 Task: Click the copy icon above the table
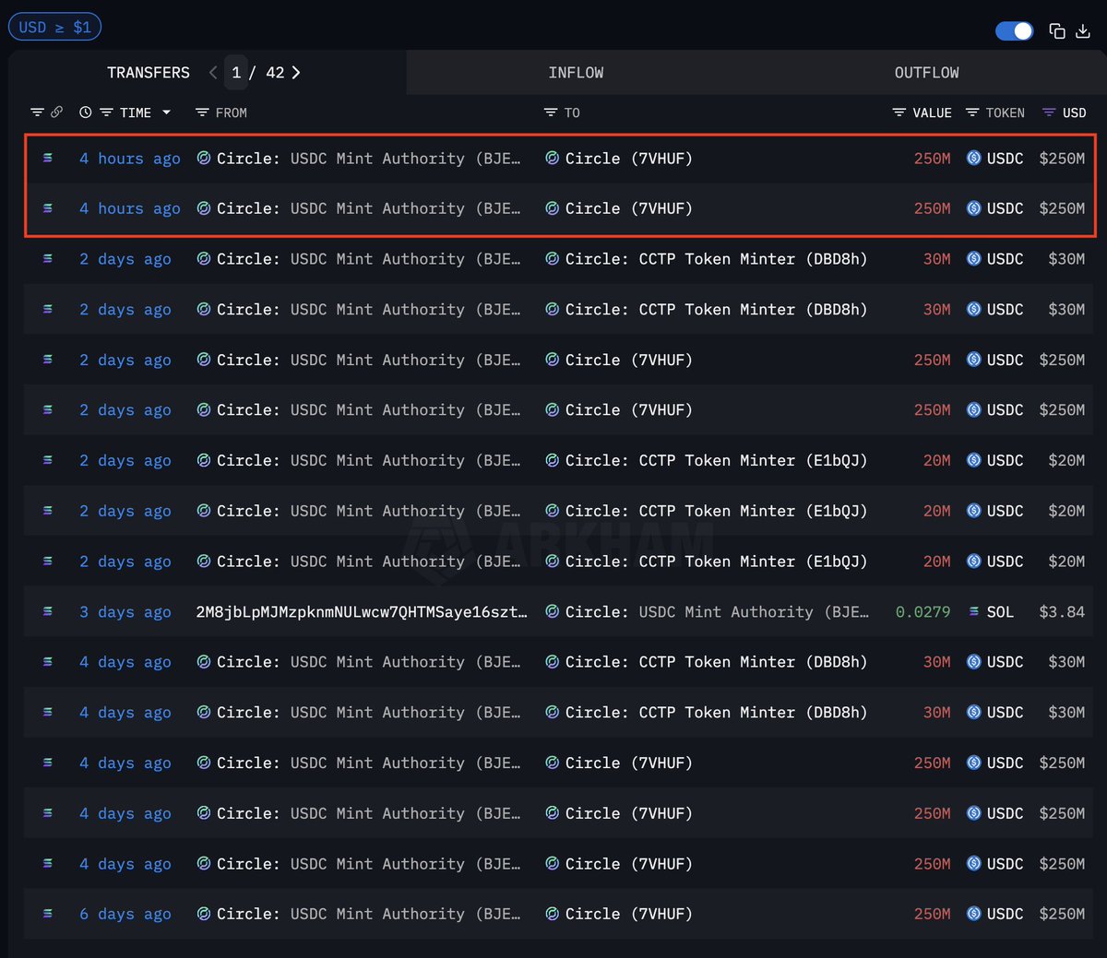point(1057,31)
